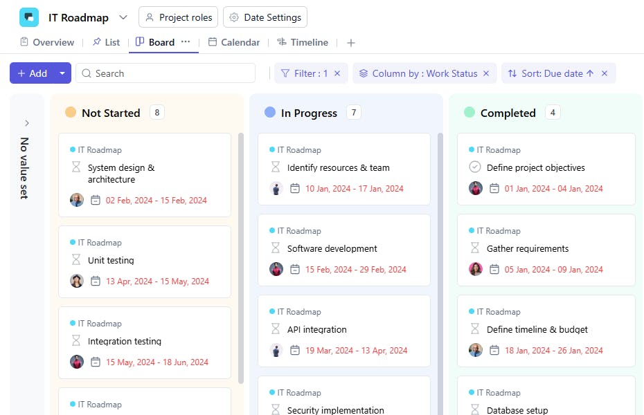Viewport: 644px width, 415px height.
Task: Expand the IT Roadmap project dropdown
Action: pyautogui.click(x=123, y=17)
